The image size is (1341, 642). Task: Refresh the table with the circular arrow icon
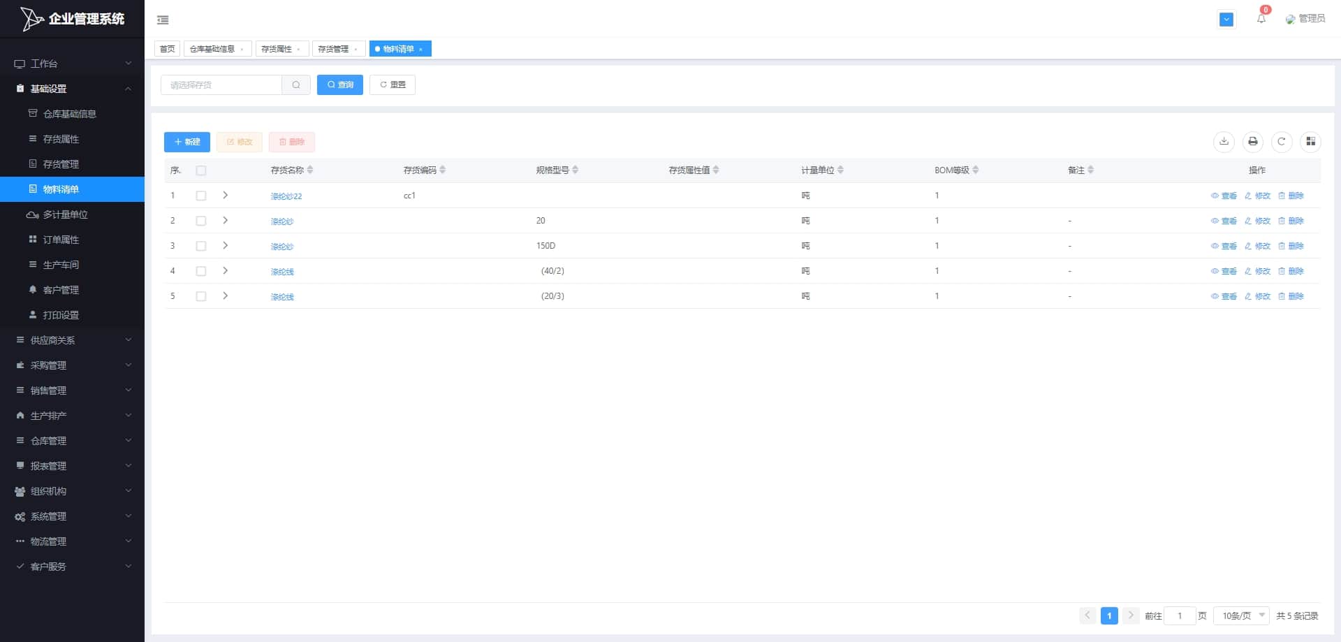click(1282, 142)
